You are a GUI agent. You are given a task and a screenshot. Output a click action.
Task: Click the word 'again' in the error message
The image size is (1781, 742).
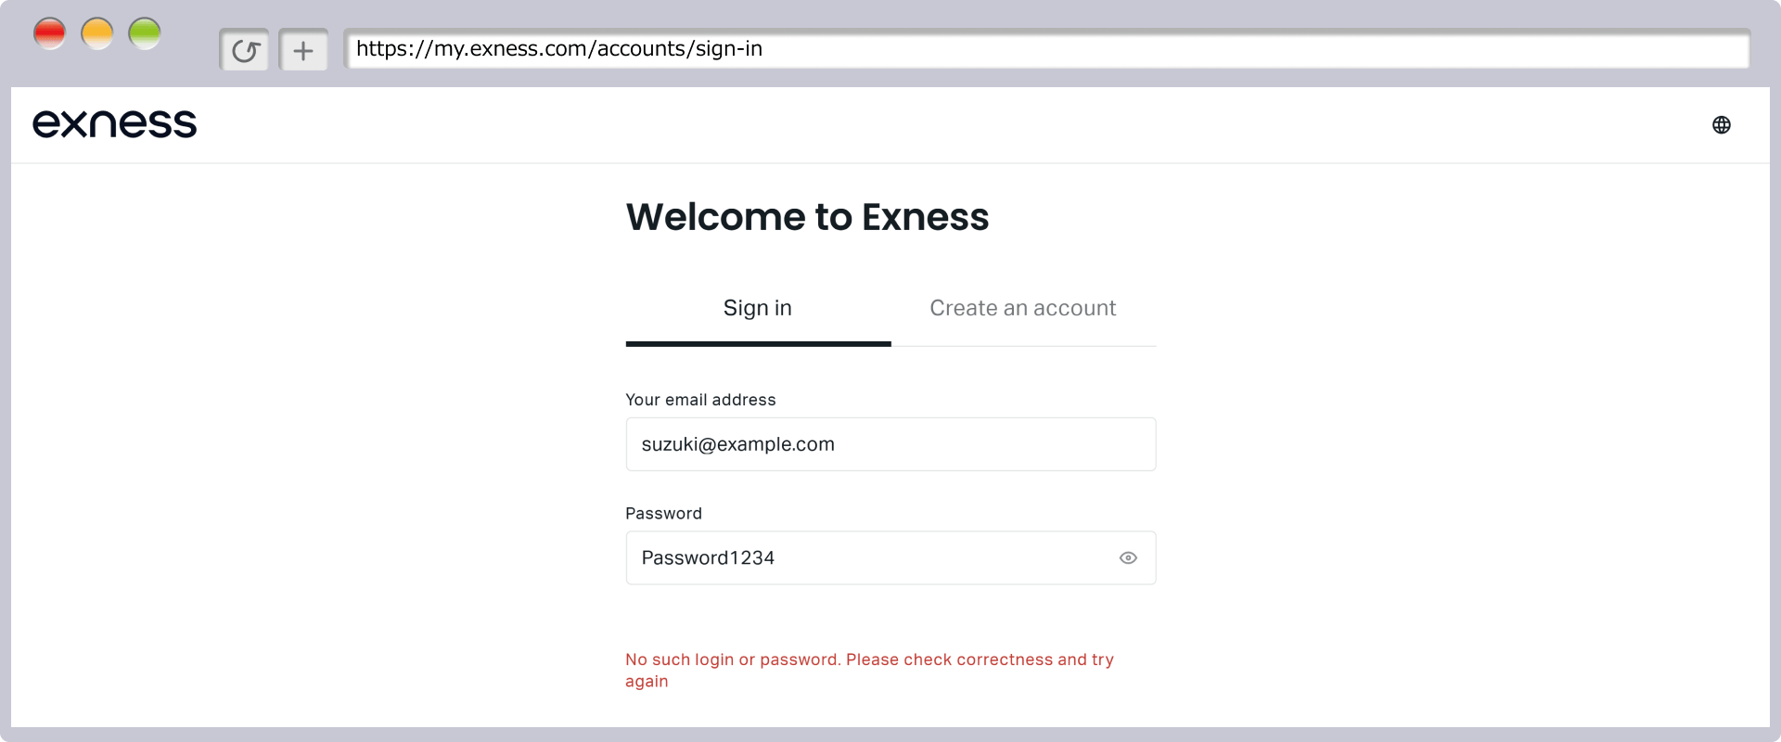coord(647,681)
